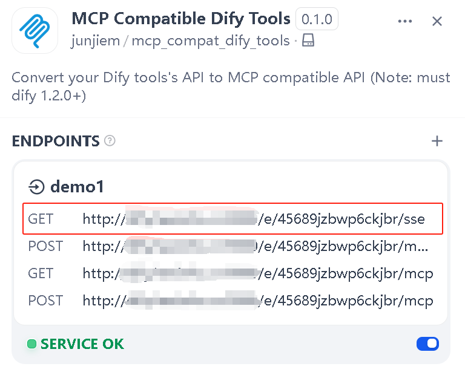465x378 pixels.
Task: Select the truncated POST endpoint URL
Action: 256,247
